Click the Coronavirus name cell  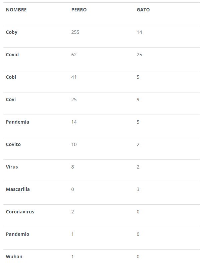pyautogui.click(x=20, y=212)
